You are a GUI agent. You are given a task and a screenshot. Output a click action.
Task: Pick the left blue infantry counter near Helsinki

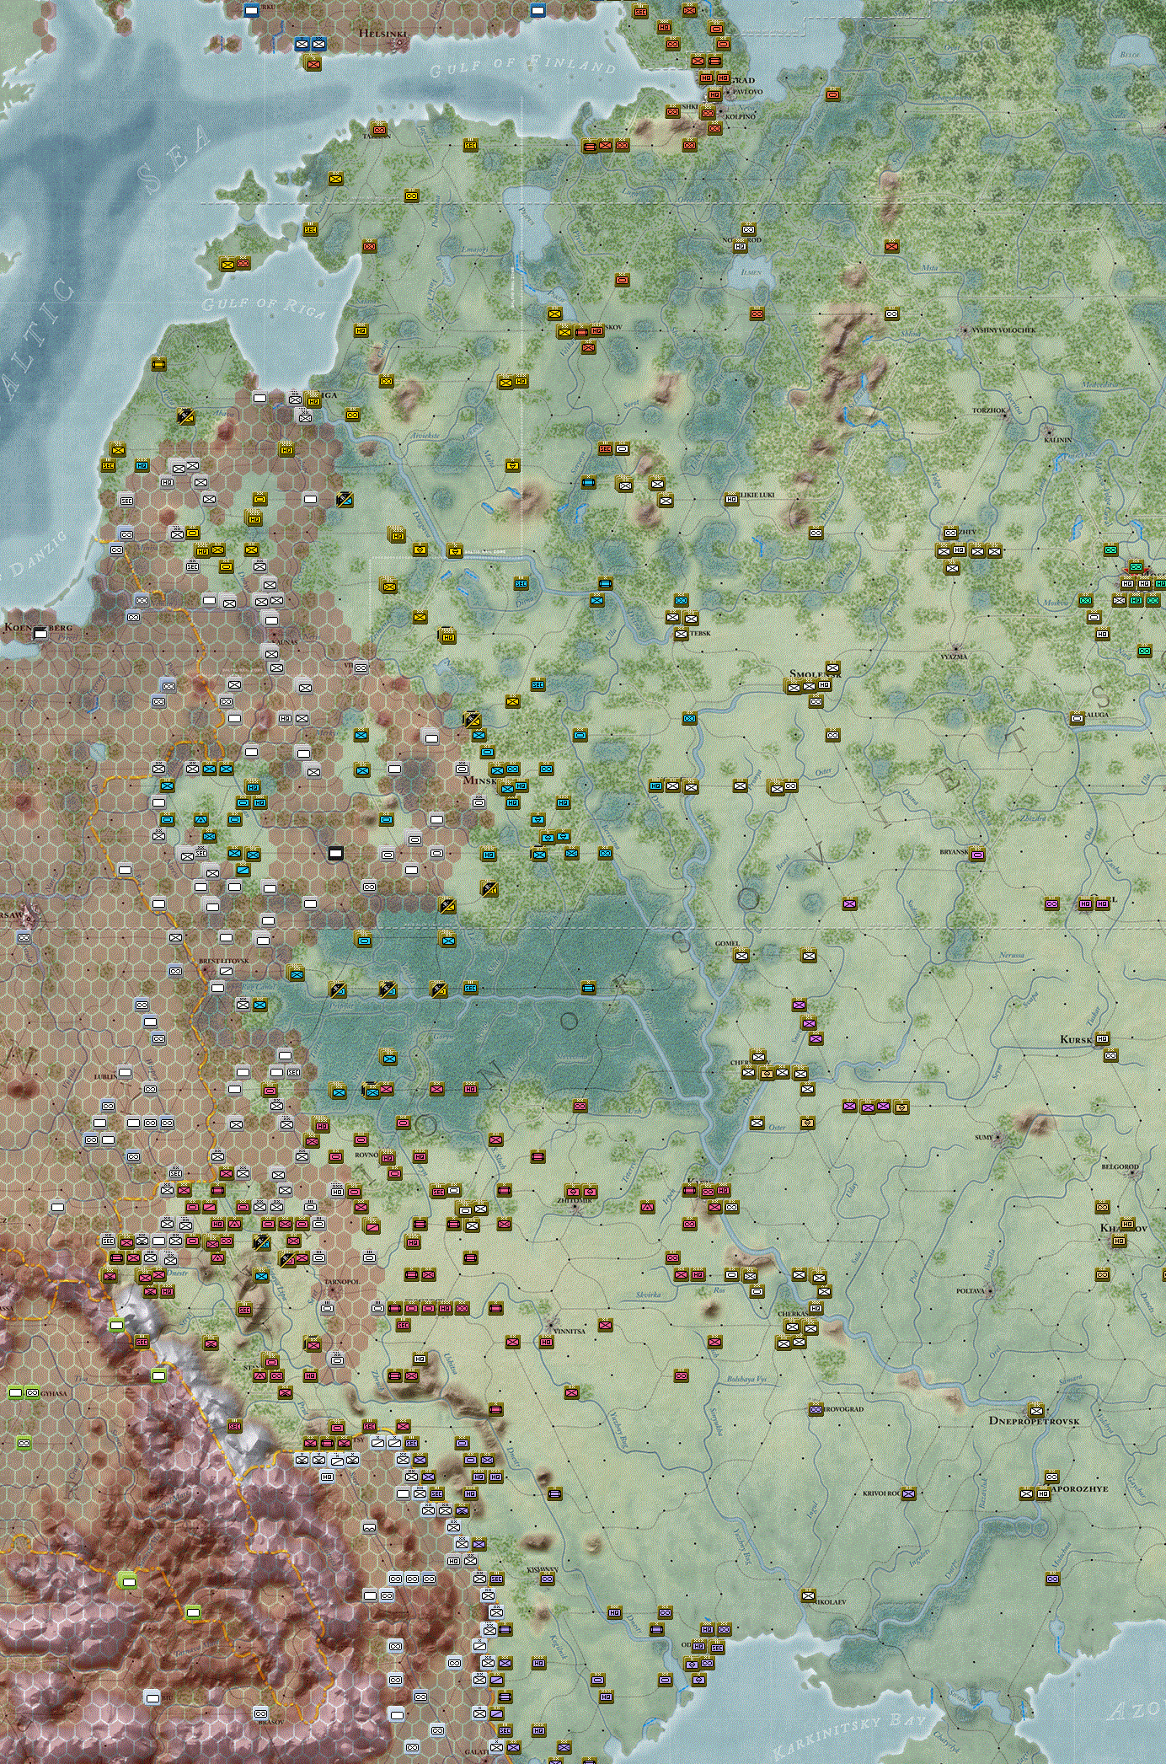[302, 44]
